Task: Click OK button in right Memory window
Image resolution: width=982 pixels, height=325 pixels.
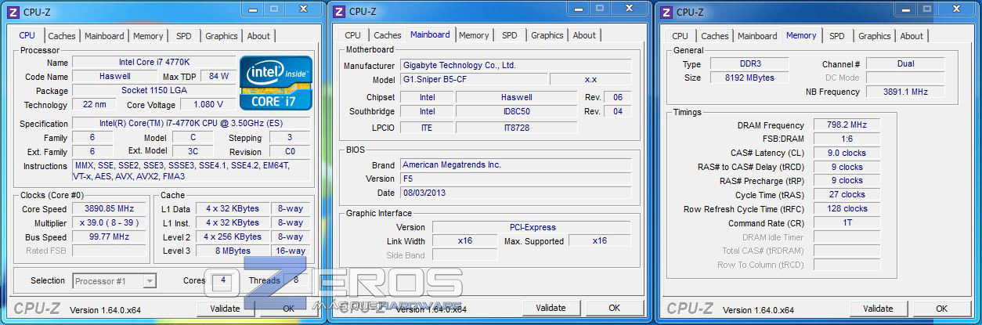Action: (942, 309)
